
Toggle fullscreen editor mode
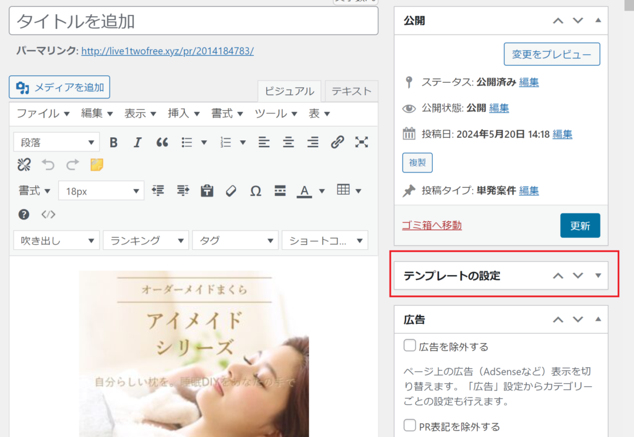click(x=362, y=142)
